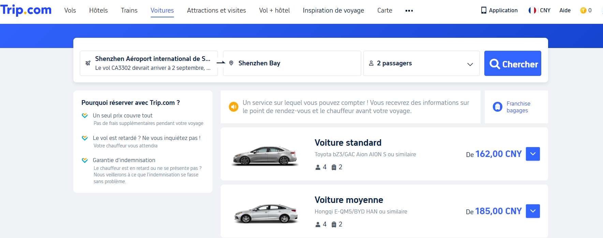The height and width of the screenshot is (238, 603).
Task: Open the Vol + hôtel tab
Action: tap(274, 11)
